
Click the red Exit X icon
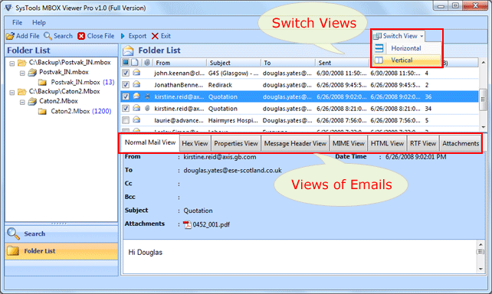[155, 36]
